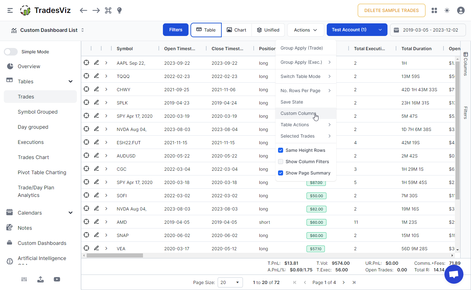This screenshot has height=290, width=471.
Task: Expand the AAPL Sep 22 row
Action: click(x=106, y=63)
